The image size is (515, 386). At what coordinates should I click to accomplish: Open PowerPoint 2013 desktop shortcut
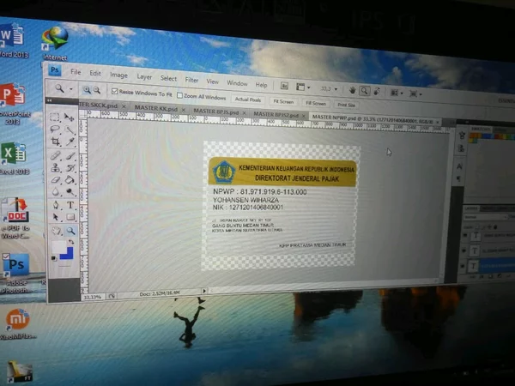pyautogui.click(x=14, y=103)
